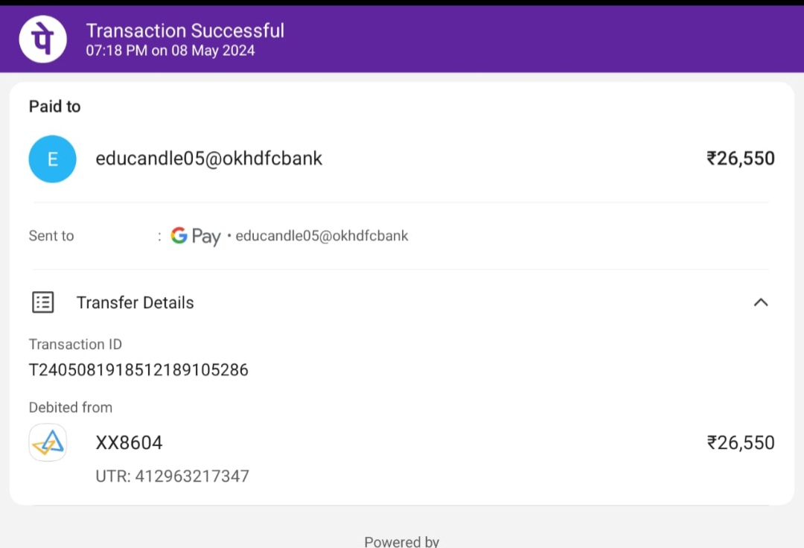Click the ₹26,550 amount beside account XX8604
Image resolution: width=804 pixels, height=548 pixels.
[740, 443]
